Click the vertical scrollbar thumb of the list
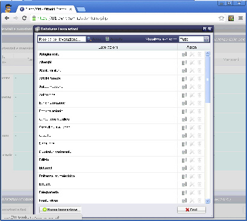247x221 pixels. [208, 79]
